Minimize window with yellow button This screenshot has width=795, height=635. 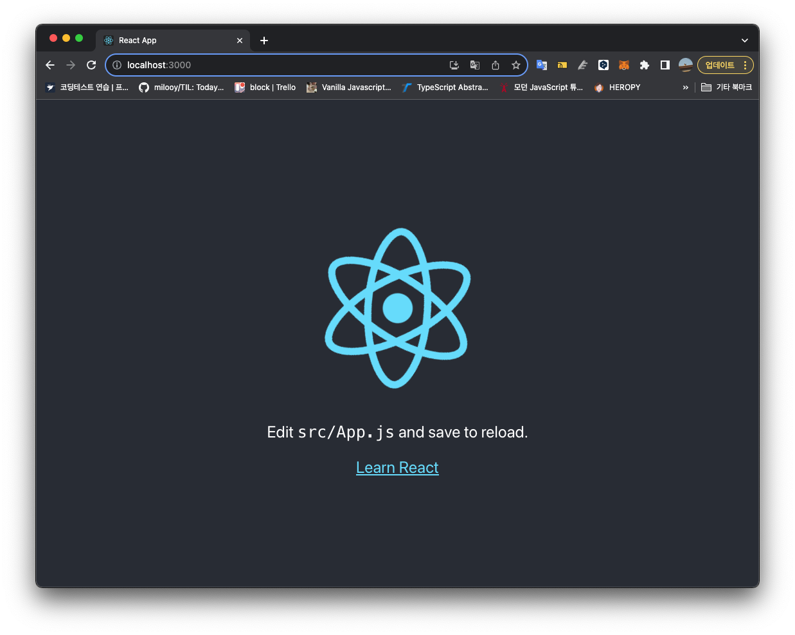point(66,38)
